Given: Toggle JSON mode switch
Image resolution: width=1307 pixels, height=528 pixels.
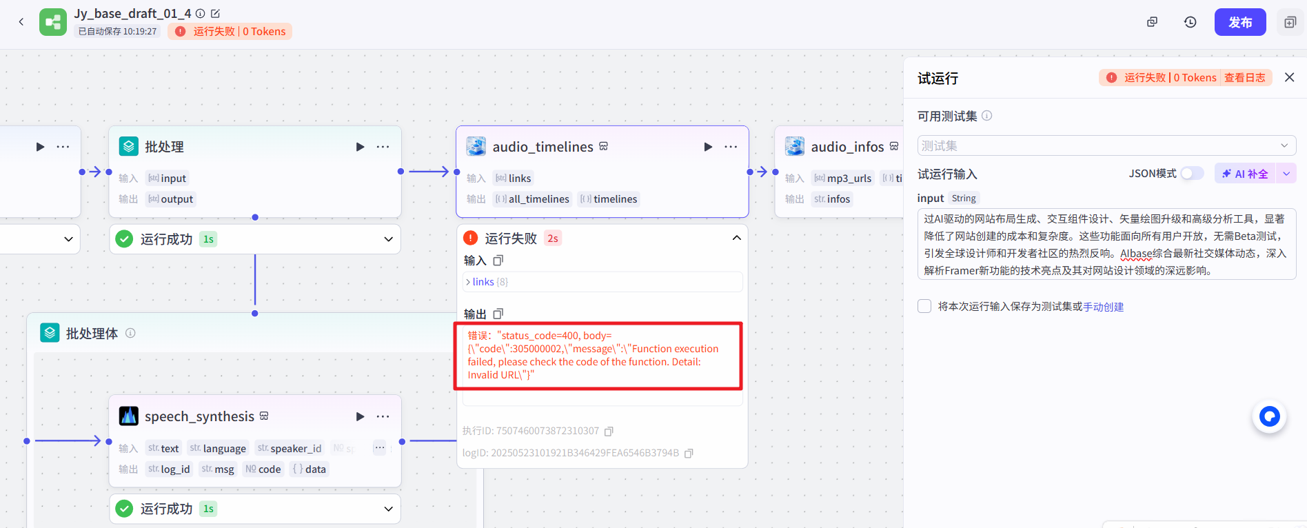Looking at the screenshot, I should point(1192,174).
